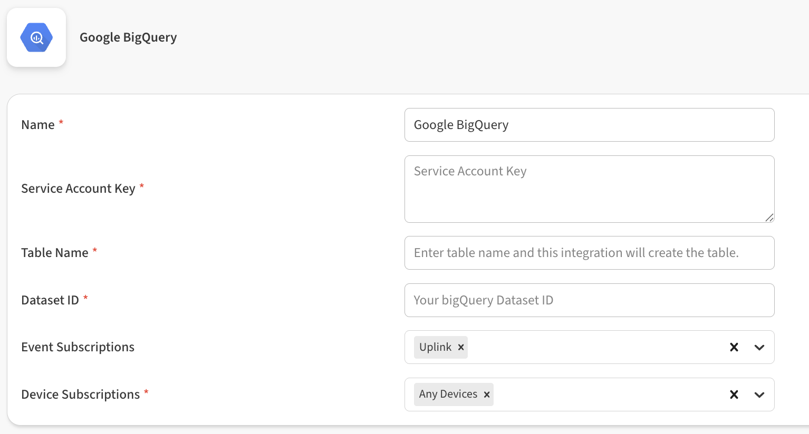Expand the Device Subscriptions dropdown arrow

[x=759, y=394]
